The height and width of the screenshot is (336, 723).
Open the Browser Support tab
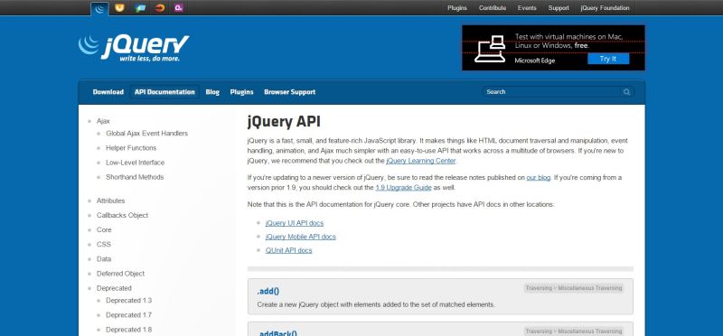289,92
